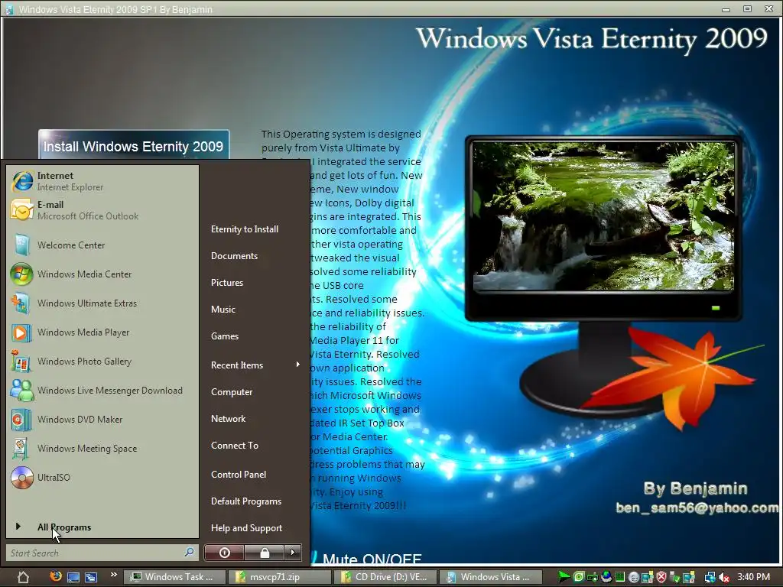
Task: Lock the computer with padlock button
Action: point(265,553)
